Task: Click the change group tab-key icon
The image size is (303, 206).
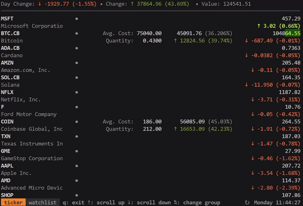Action: [x=176, y=202]
